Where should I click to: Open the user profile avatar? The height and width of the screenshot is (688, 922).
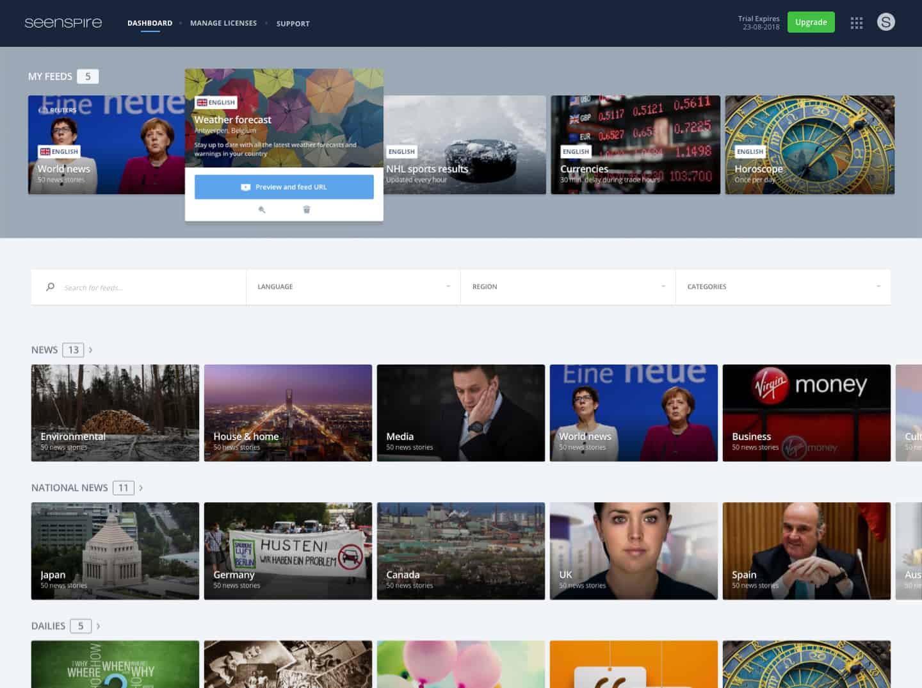886,22
